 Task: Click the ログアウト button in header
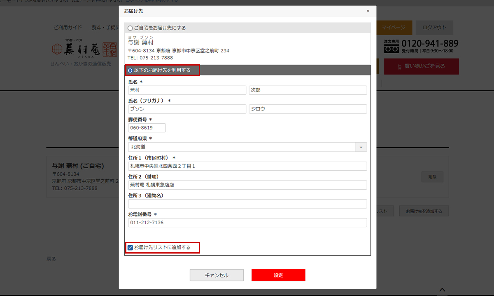coord(434,28)
